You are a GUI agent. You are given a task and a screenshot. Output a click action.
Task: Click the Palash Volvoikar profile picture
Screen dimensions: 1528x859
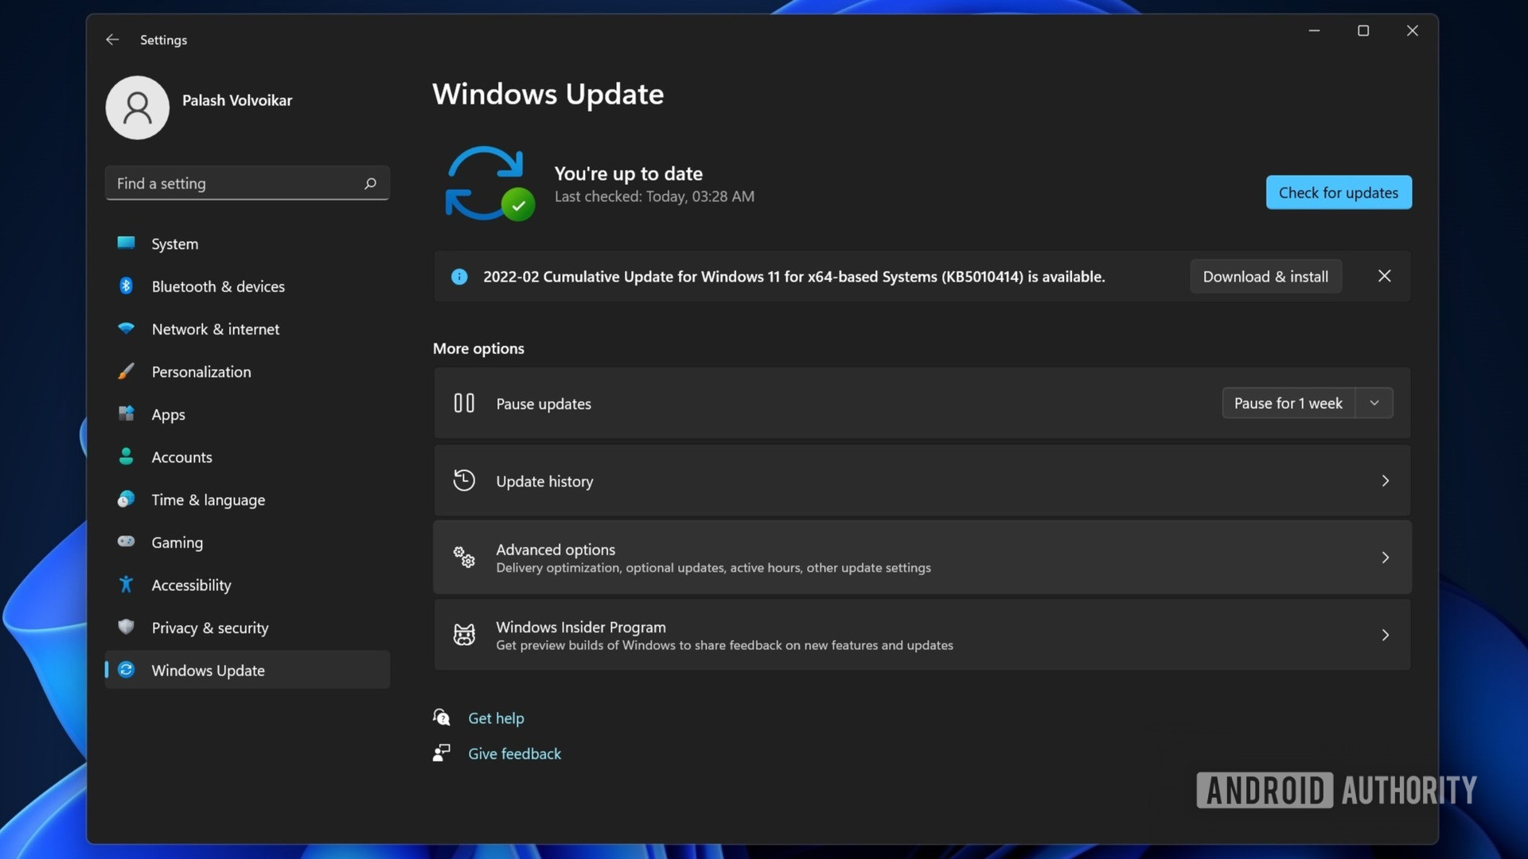pyautogui.click(x=137, y=107)
